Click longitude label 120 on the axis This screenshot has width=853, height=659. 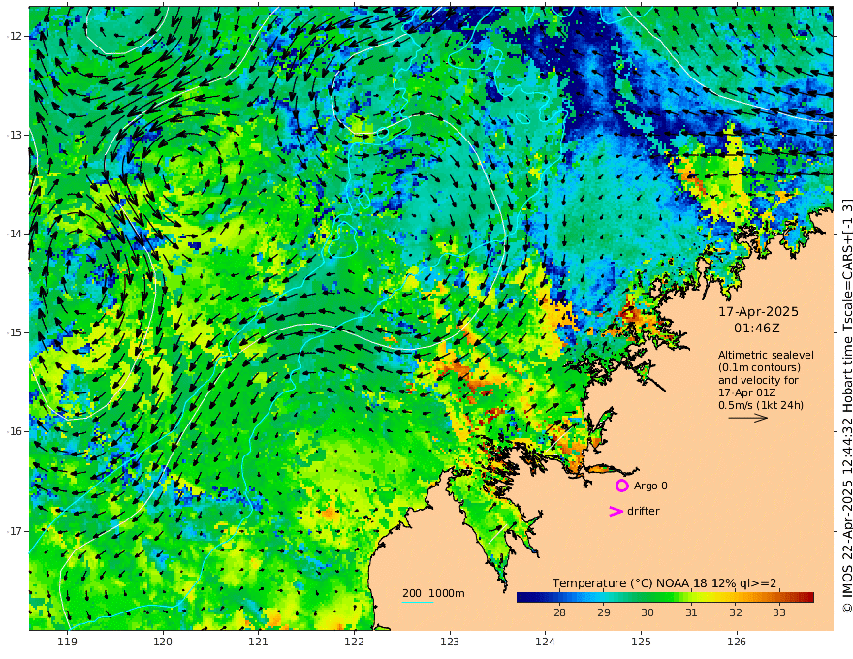point(163,643)
